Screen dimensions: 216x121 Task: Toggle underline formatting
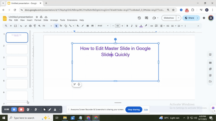(x=136, y=26)
